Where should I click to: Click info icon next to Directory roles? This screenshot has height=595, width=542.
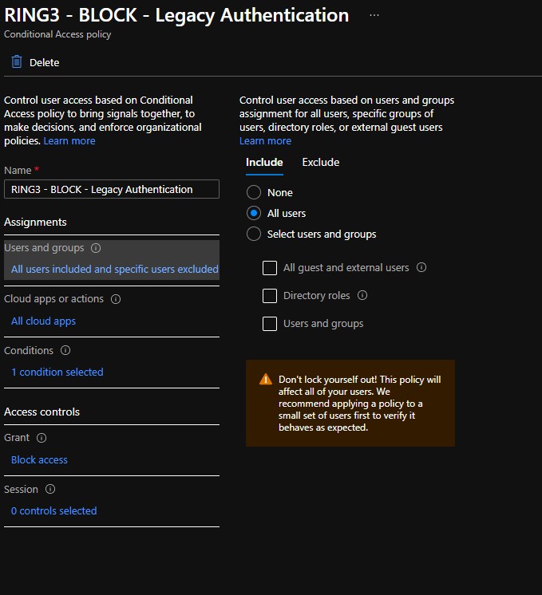pos(362,295)
